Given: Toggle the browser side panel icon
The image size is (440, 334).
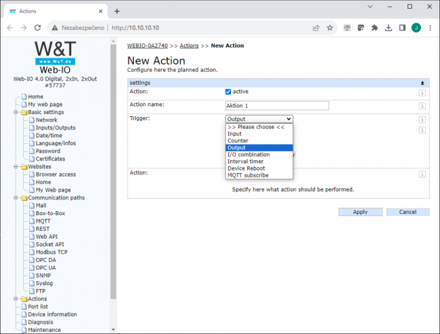Looking at the screenshot, I should [402, 27].
